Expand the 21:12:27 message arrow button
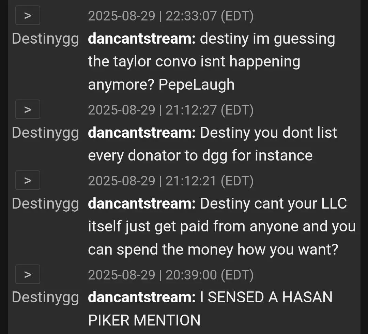This screenshot has width=368, height=334. (28, 109)
